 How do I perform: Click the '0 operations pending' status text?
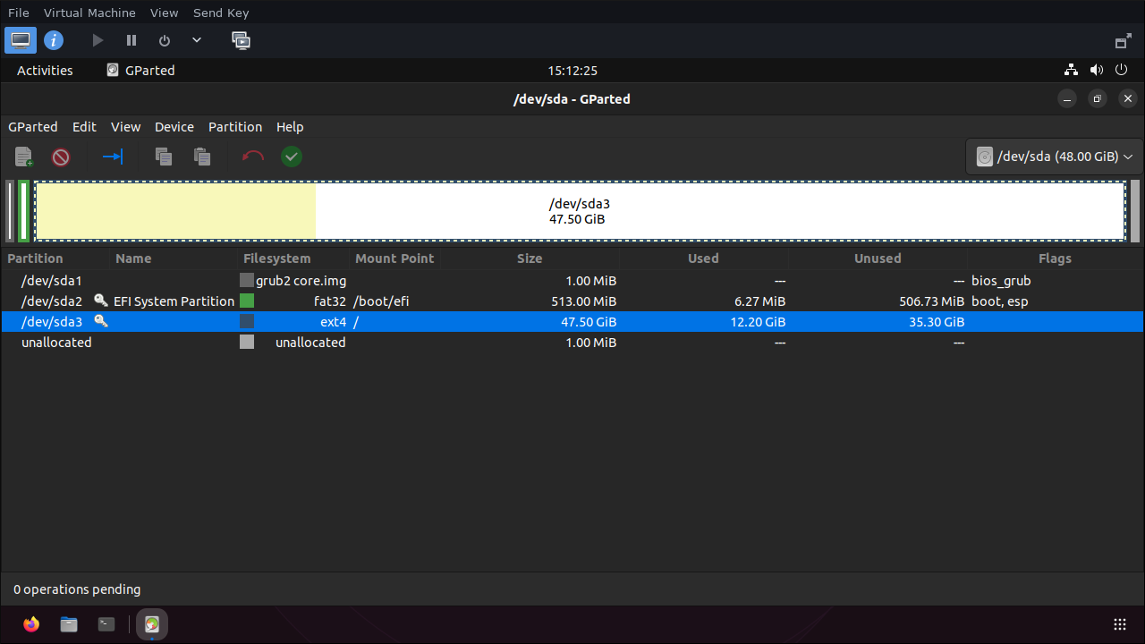point(77,589)
